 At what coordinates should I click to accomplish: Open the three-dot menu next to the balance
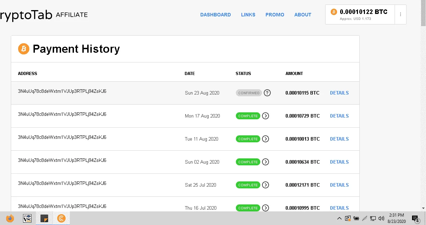(401, 14)
